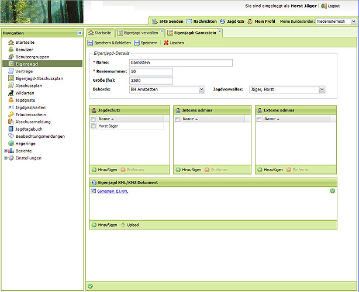359x292 pixels.
Task: Click the Jagdtagebuch book icon
Action: (11, 129)
